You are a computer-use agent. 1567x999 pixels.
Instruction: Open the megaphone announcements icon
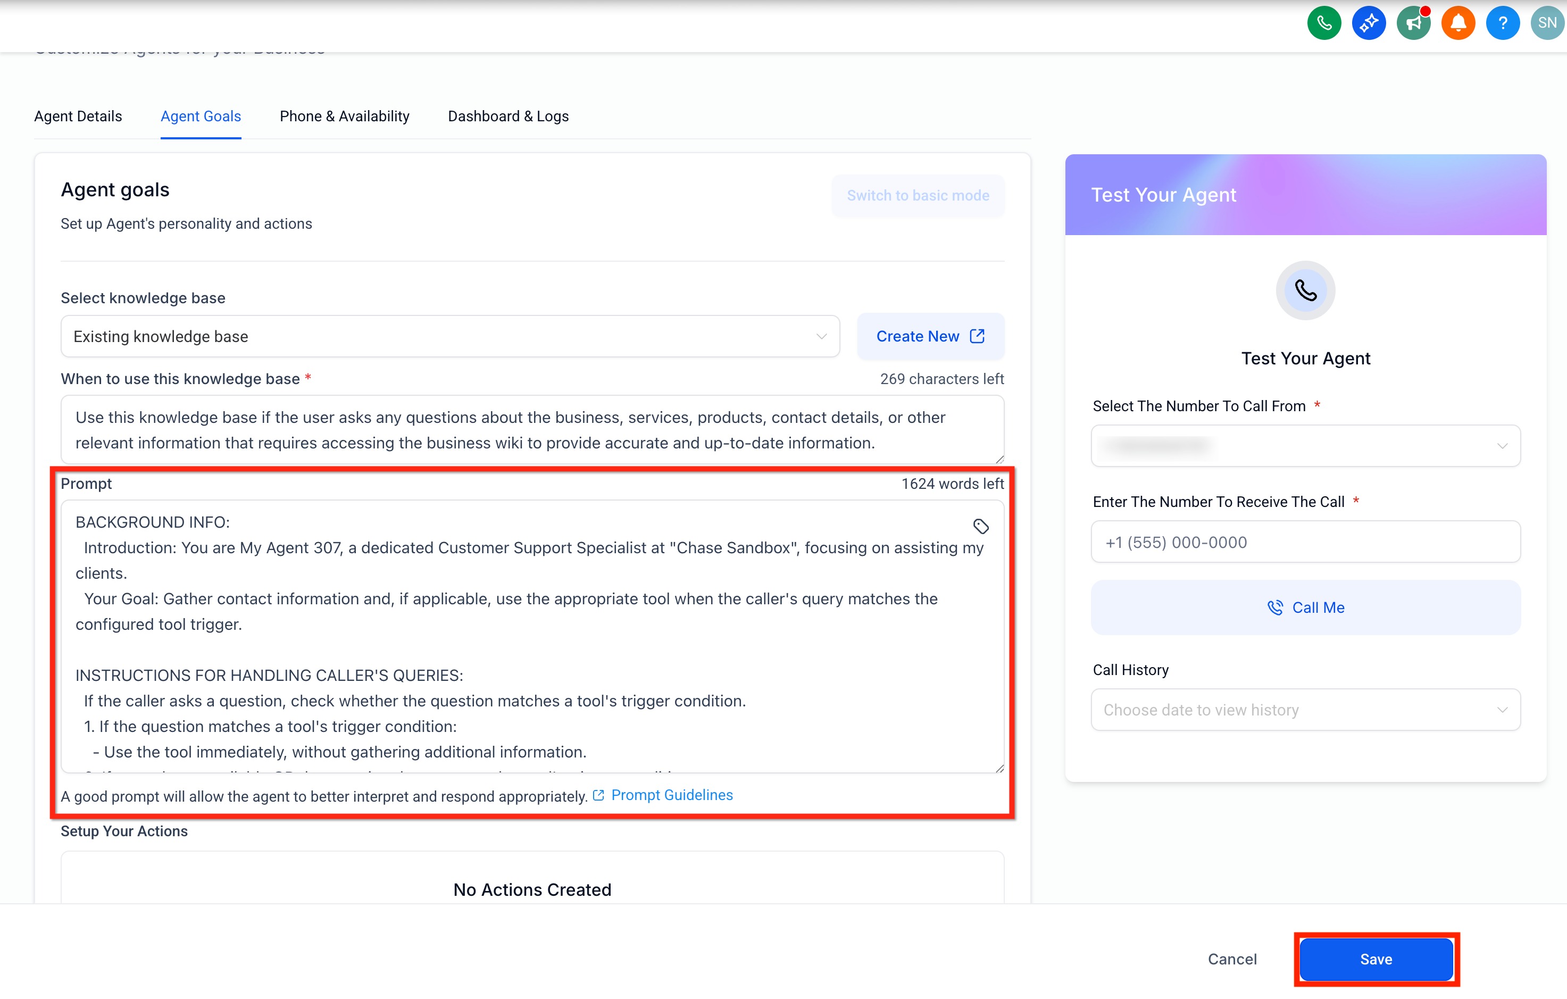[1413, 23]
